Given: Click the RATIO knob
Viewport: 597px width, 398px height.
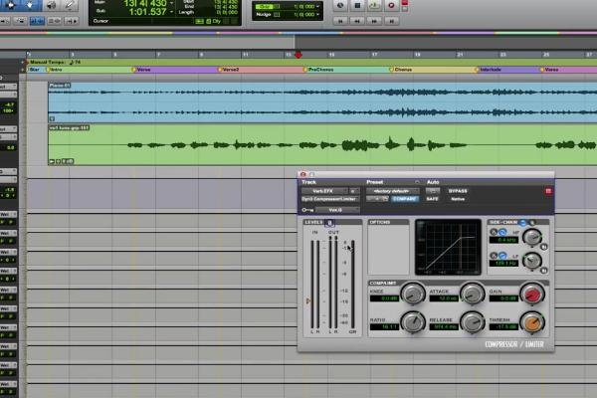Looking at the screenshot, I should [x=414, y=322].
